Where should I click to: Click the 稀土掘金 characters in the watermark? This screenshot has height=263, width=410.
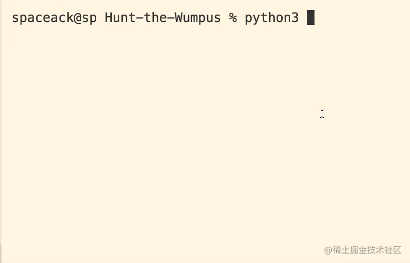(x=349, y=250)
